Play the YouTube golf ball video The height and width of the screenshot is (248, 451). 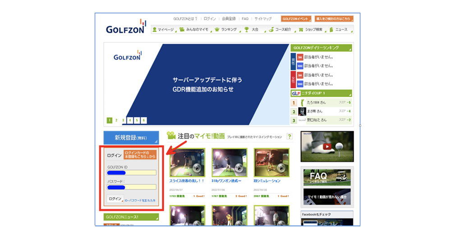tap(327, 147)
